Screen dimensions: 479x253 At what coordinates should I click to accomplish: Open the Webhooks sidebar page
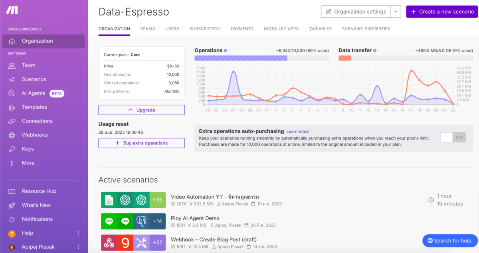[x=34, y=135]
